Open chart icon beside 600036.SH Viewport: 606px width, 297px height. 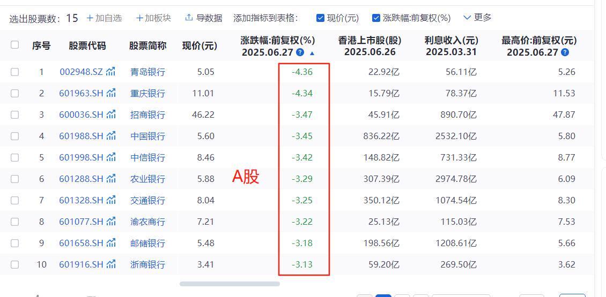point(111,114)
